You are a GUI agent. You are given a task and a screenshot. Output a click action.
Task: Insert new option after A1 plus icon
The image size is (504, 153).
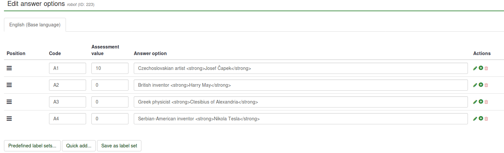(x=481, y=68)
